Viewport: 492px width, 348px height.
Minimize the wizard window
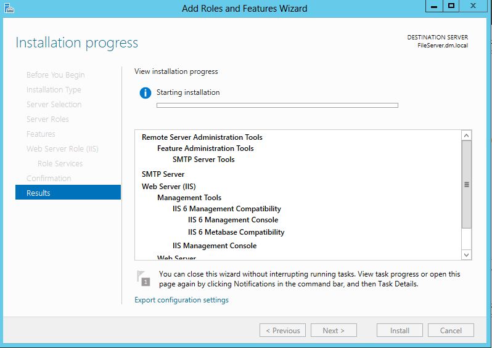point(433,6)
